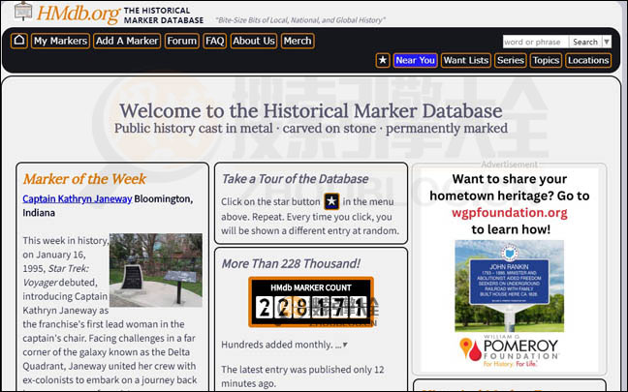Select the FAQ menu item
The width and height of the screenshot is (628, 392).
(214, 41)
